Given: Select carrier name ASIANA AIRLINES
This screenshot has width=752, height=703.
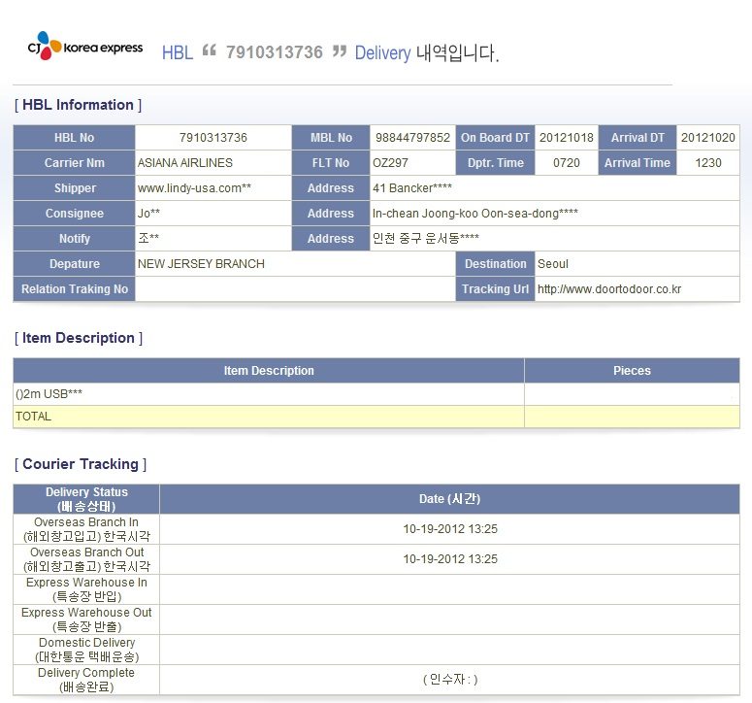Looking at the screenshot, I should click(185, 163).
